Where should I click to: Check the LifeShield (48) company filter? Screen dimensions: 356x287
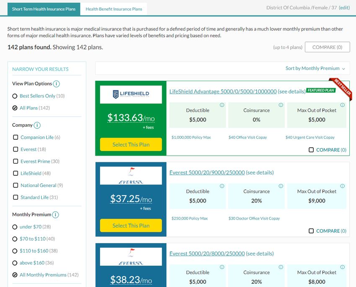coord(15,173)
